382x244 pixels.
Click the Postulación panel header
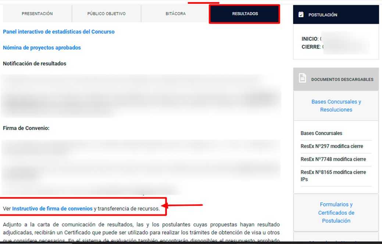[x=336, y=15]
